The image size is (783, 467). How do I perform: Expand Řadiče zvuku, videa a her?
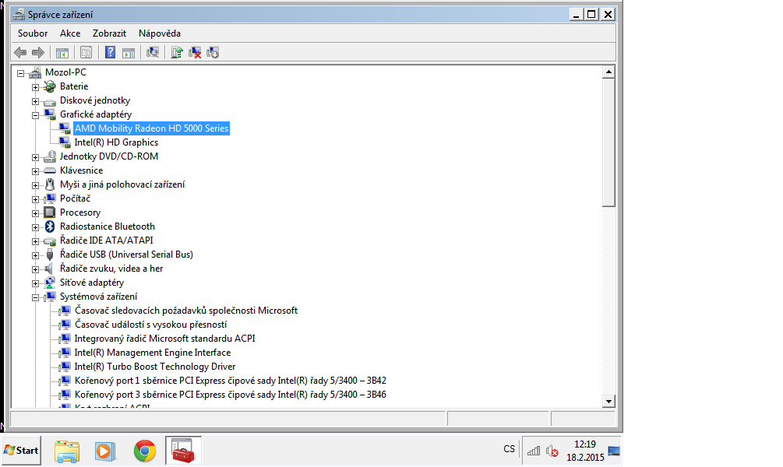coord(36,269)
